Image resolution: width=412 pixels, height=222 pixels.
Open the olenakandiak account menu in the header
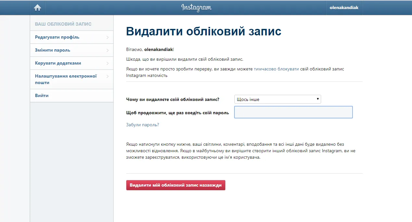click(x=344, y=7)
